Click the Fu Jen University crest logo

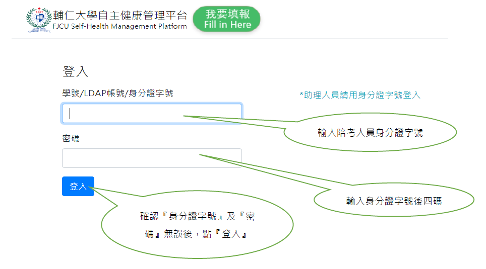(x=39, y=20)
